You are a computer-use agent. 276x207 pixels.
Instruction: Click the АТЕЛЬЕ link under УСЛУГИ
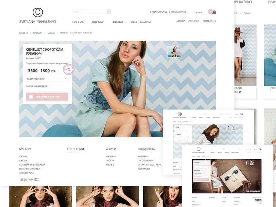pyautogui.click(x=109, y=164)
